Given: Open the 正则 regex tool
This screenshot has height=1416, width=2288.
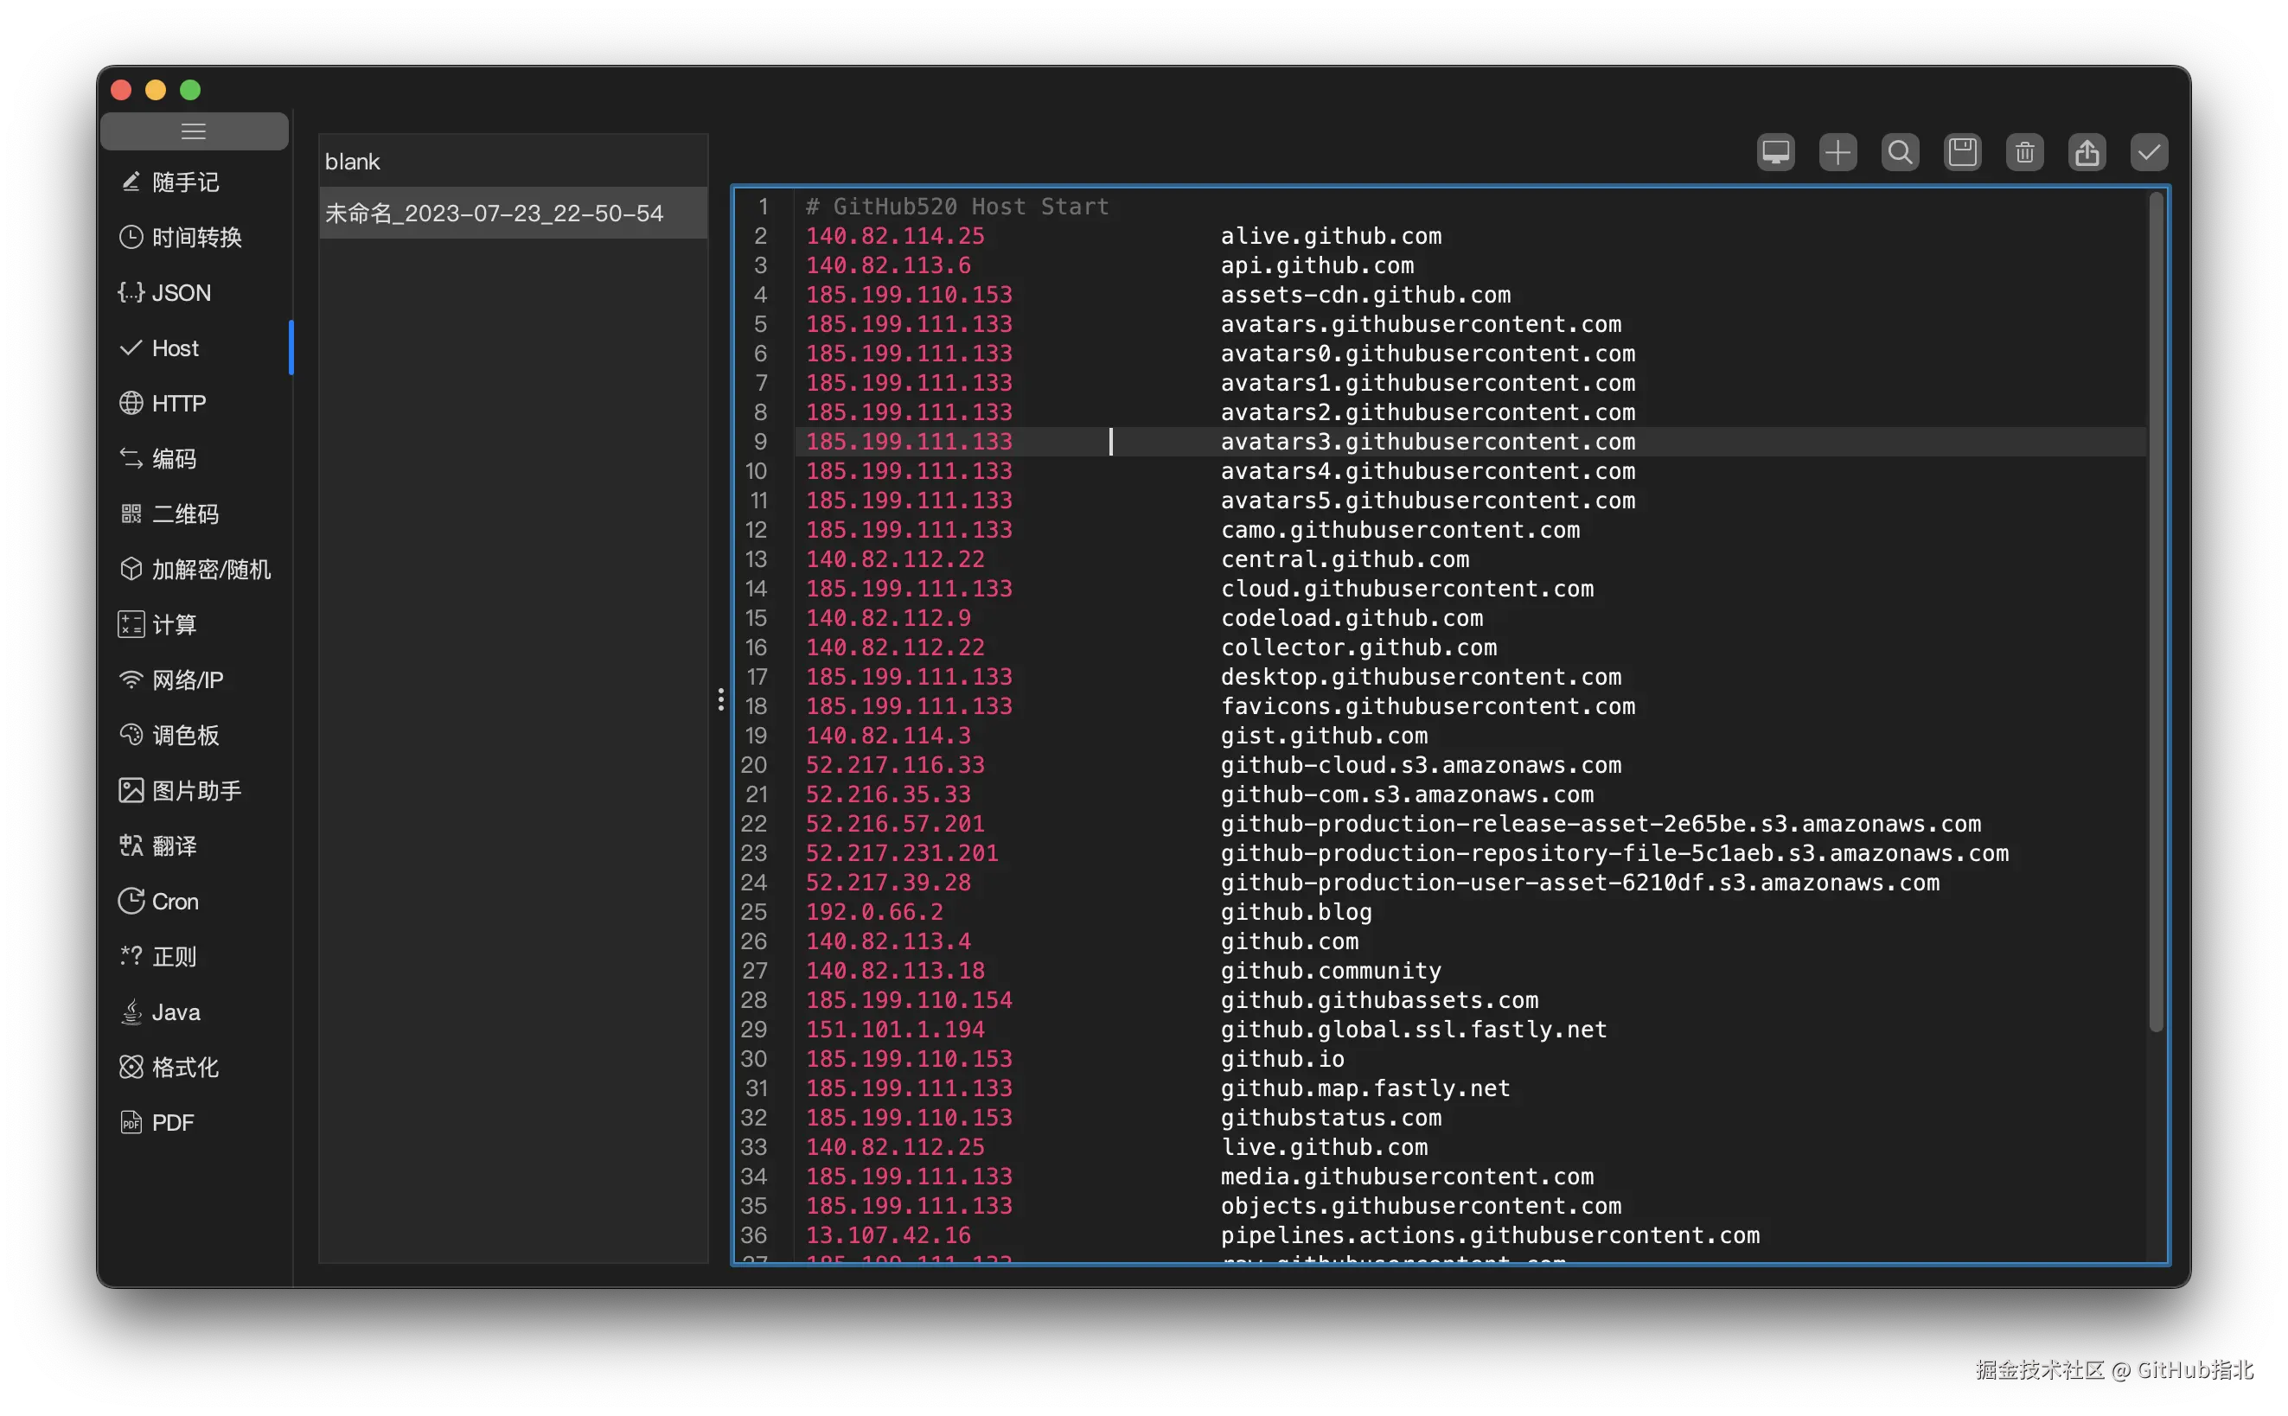Looking at the screenshot, I should click(x=174, y=956).
